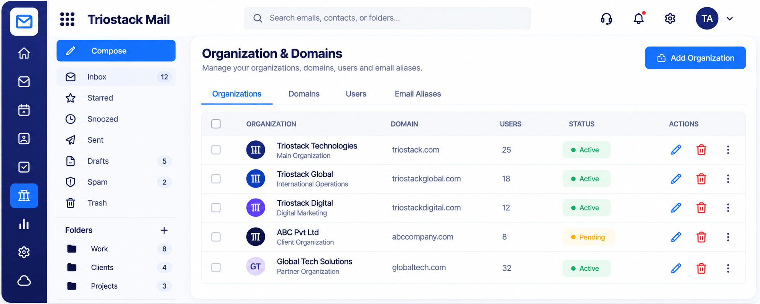Delete the Global Tech Solutions organization
This screenshot has width=760, height=304.
(x=701, y=268)
